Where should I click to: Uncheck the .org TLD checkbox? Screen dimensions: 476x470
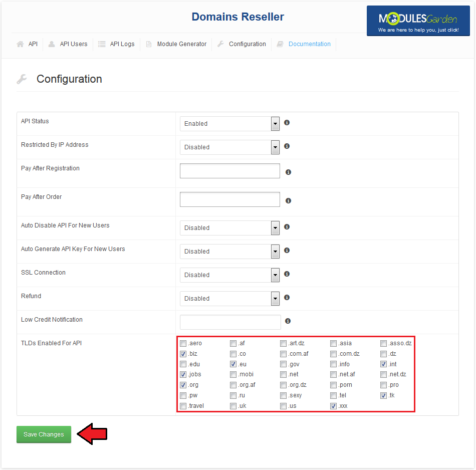point(183,385)
